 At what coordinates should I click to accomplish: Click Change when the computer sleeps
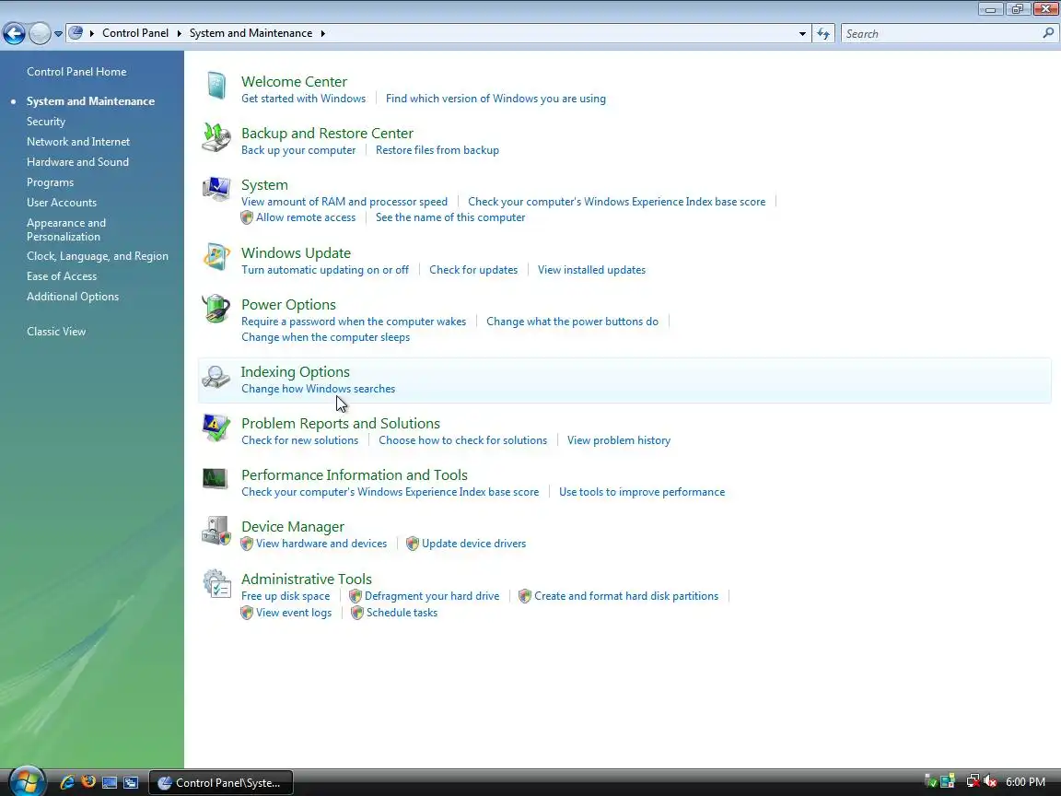325,338
